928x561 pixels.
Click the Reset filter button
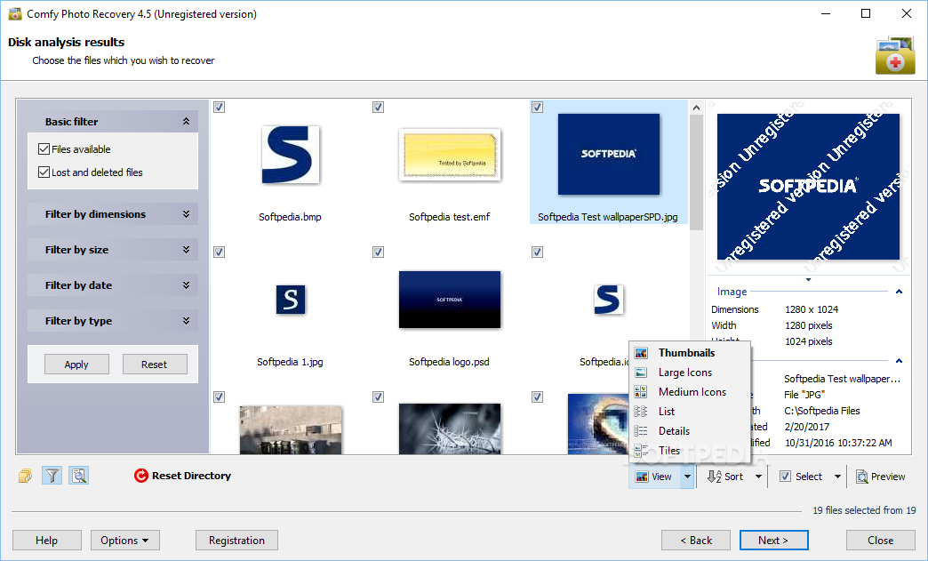point(155,365)
